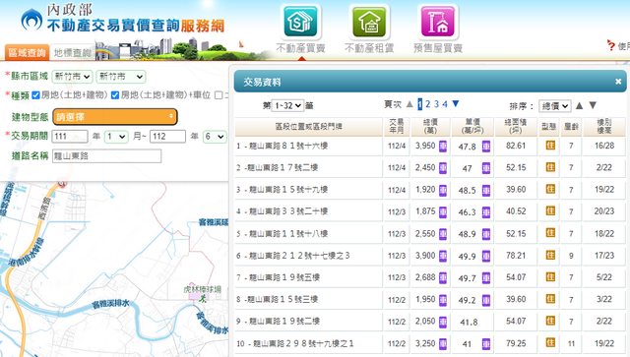Check the third unchecked 種類 checkbox
The width and height of the screenshot is (630, 357).
[219, 95]
